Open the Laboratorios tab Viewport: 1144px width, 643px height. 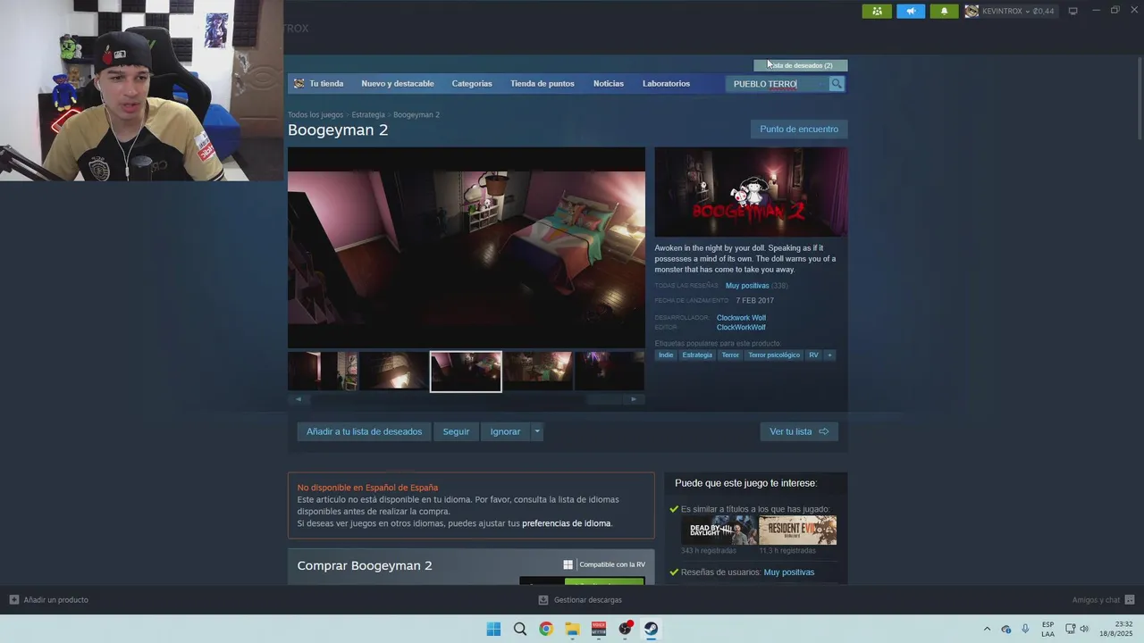click(x=666, y=83)
